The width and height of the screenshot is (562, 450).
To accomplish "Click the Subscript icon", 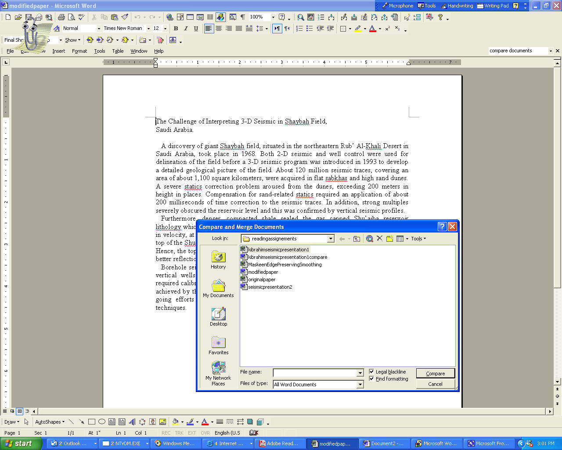I will coord(397,29).
